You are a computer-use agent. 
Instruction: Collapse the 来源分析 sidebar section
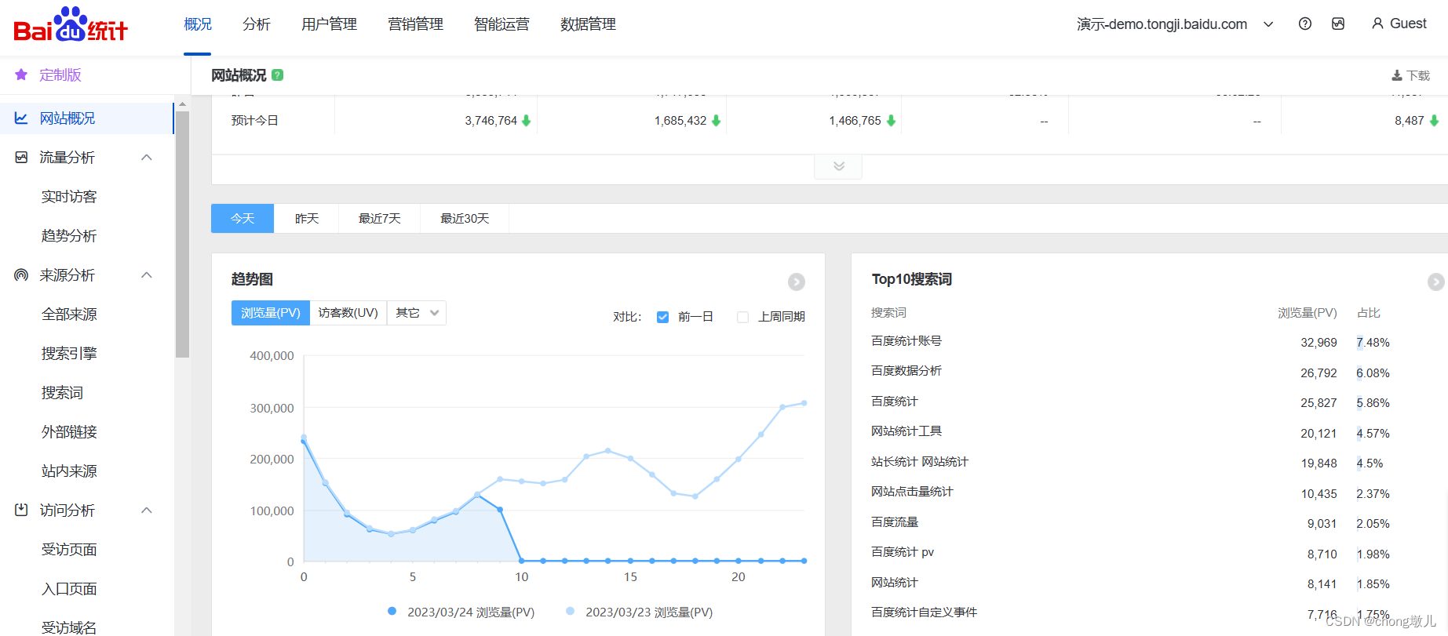[147, 274]
